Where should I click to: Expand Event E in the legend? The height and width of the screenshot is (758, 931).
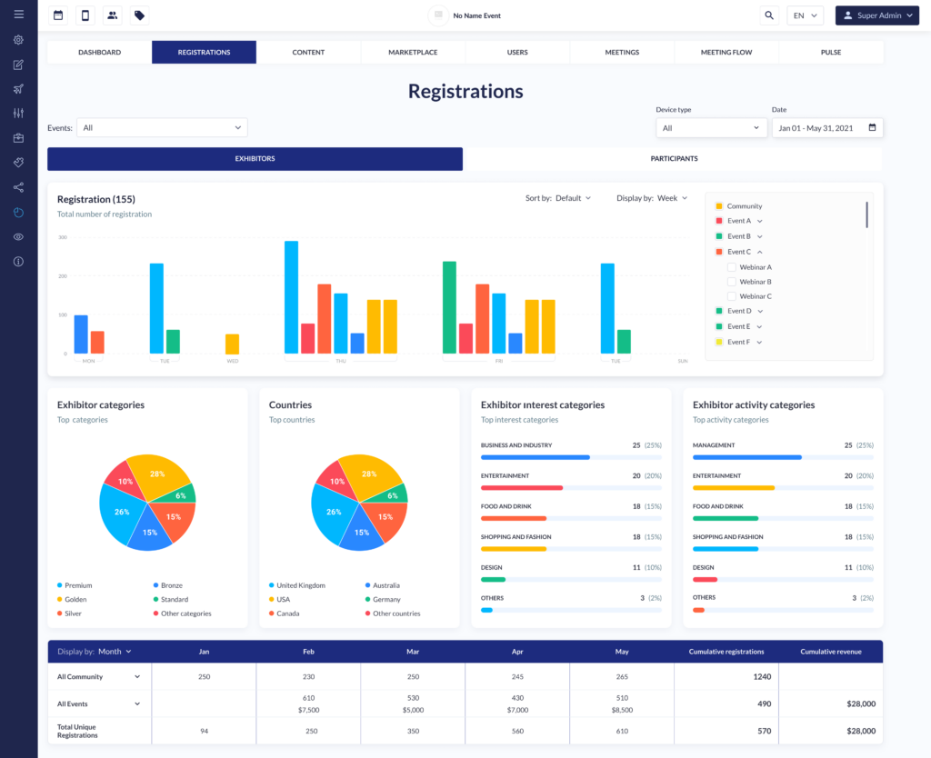point(759,326)
